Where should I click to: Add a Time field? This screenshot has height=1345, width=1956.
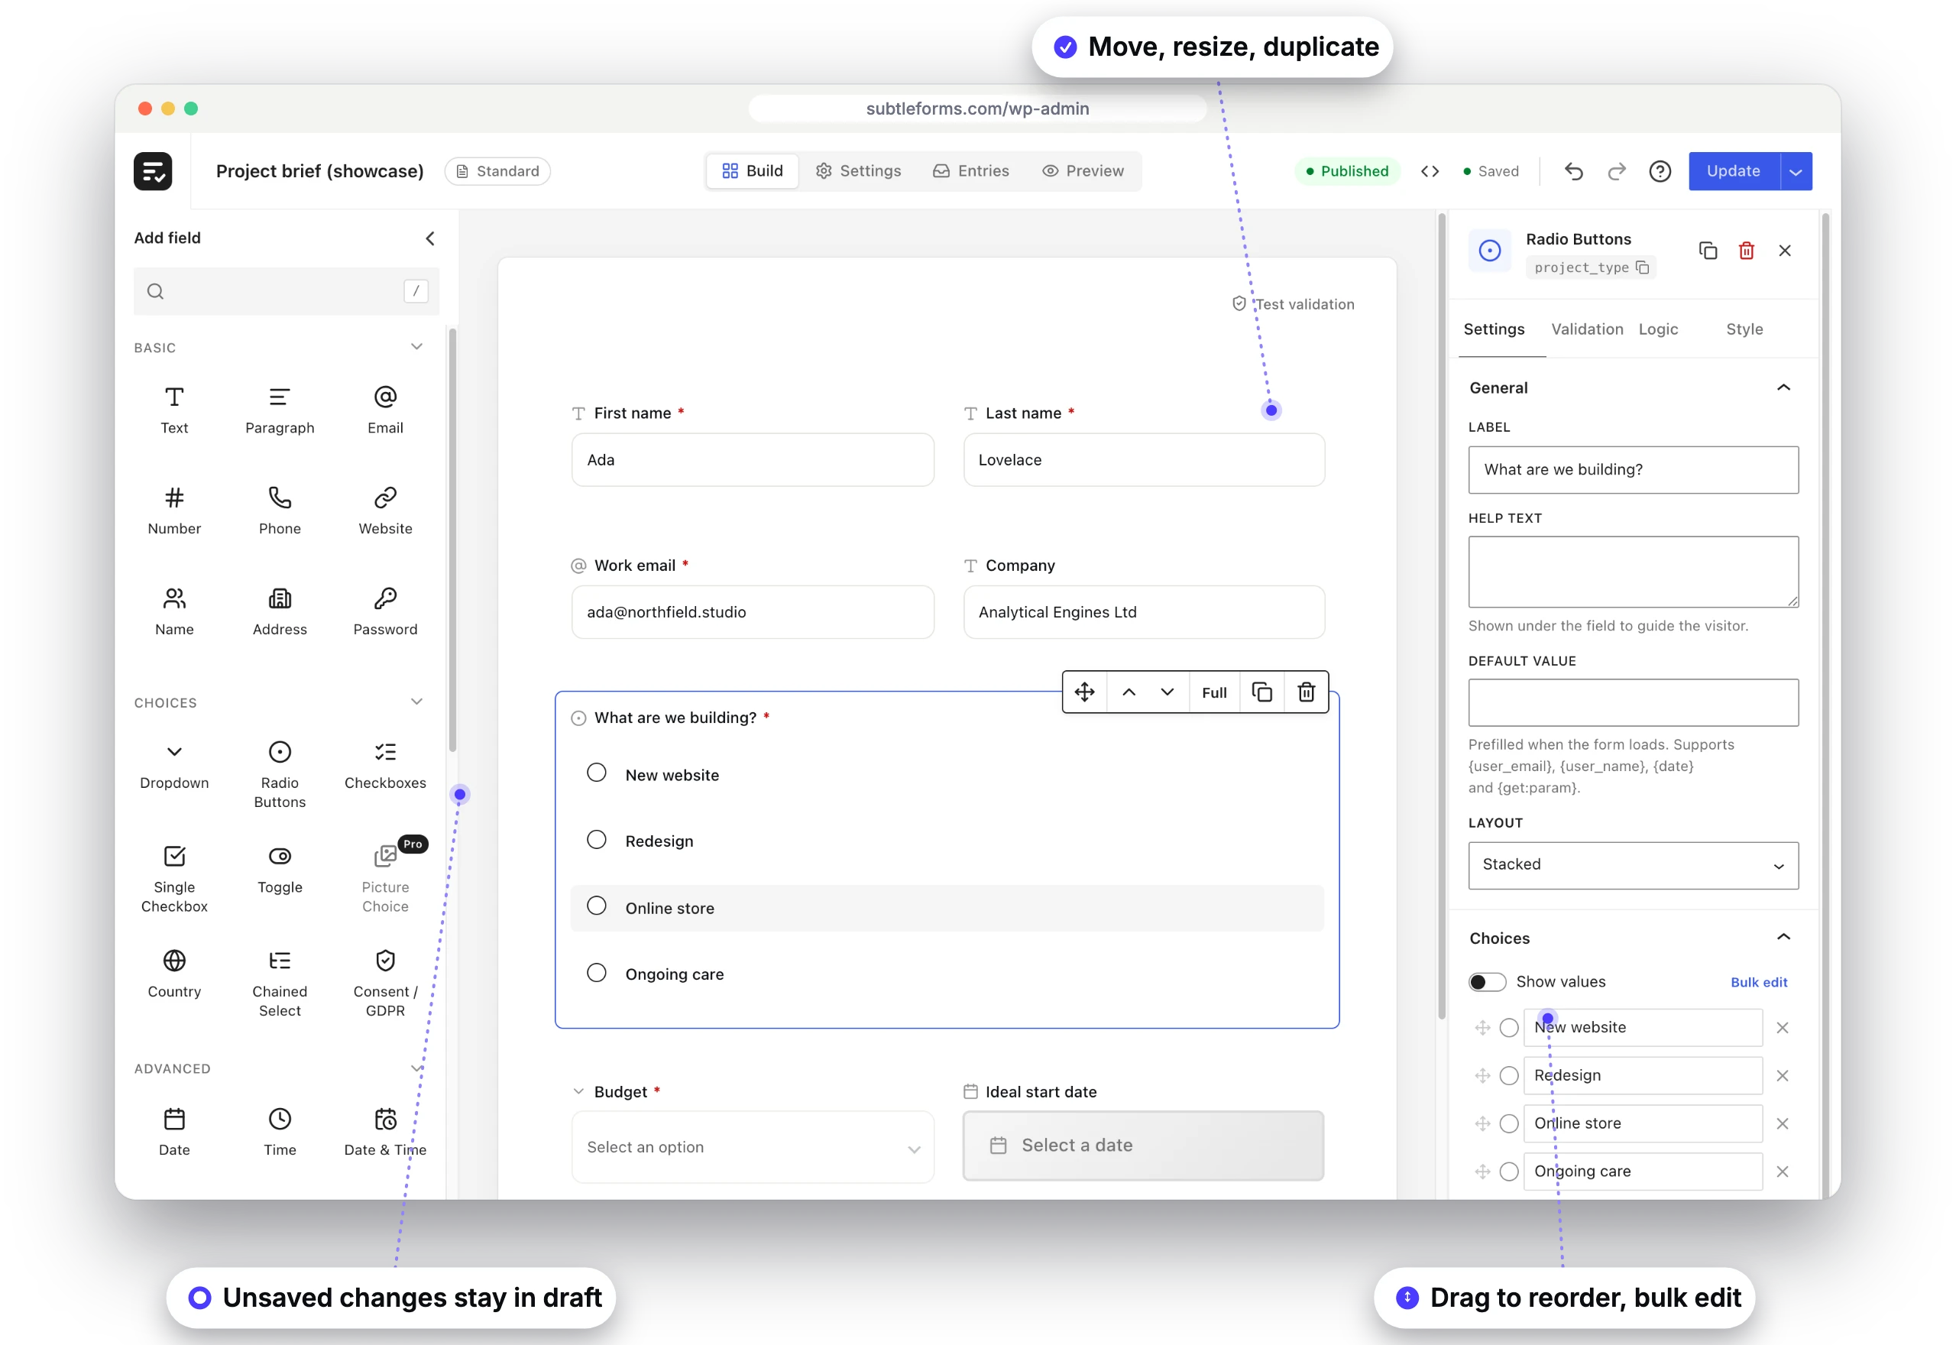tap(280, 1133)
